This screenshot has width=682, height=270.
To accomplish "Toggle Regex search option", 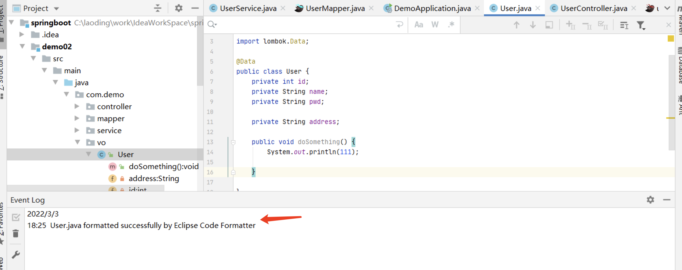I will click(x=451, y=25).
